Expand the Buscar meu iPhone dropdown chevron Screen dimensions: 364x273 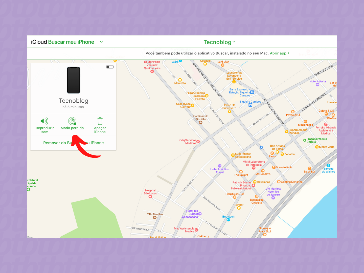pos(101,42)
